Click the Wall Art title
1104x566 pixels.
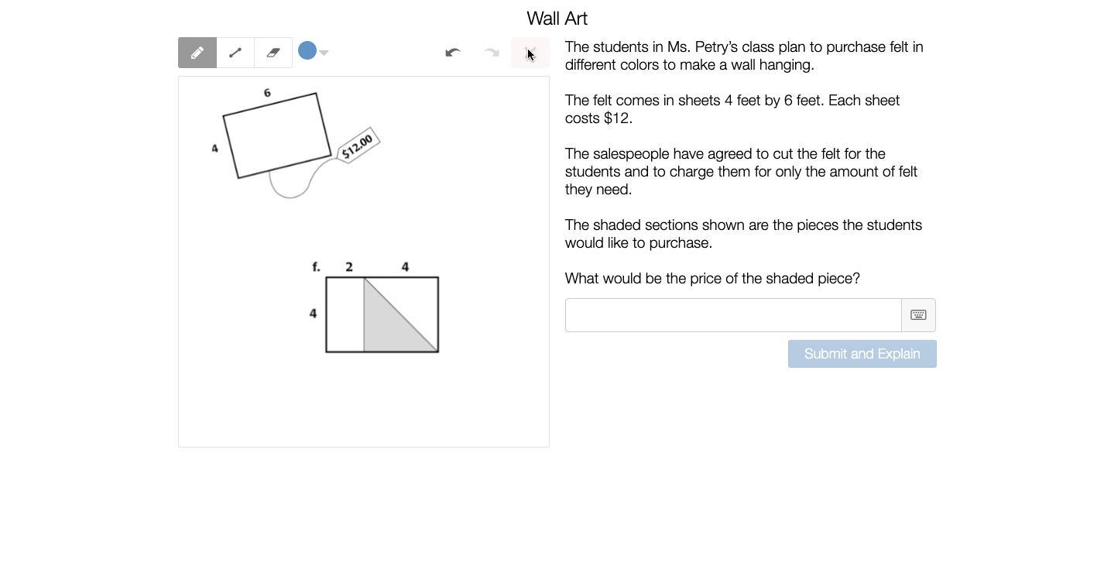point(557,19)
